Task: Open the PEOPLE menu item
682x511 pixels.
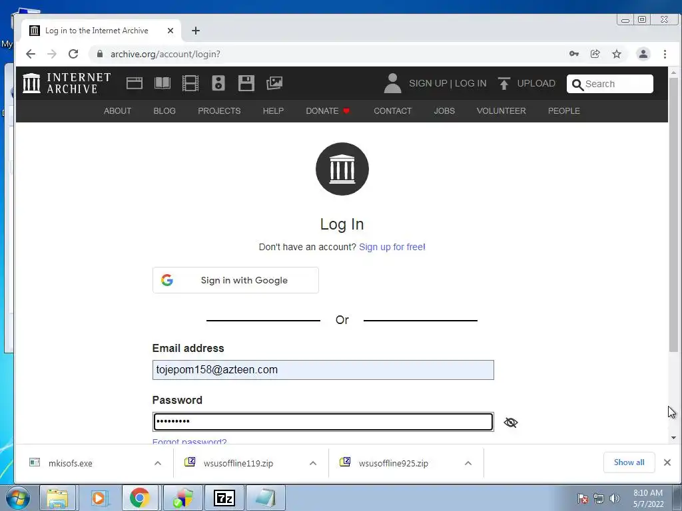Action: 563,111
